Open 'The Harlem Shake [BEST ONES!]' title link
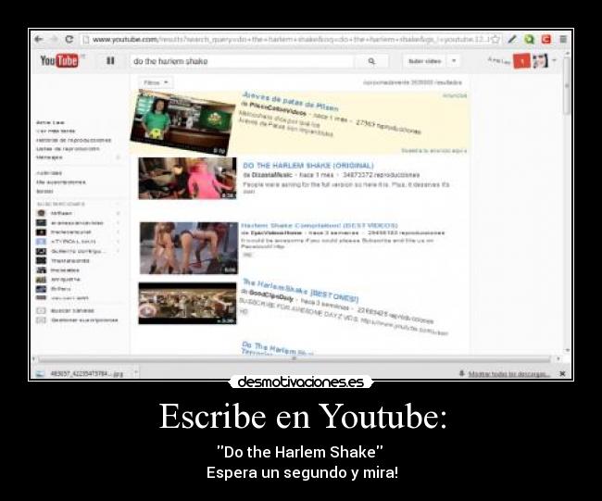This screenshot has height=501, width=602. [x=300, y=290]
